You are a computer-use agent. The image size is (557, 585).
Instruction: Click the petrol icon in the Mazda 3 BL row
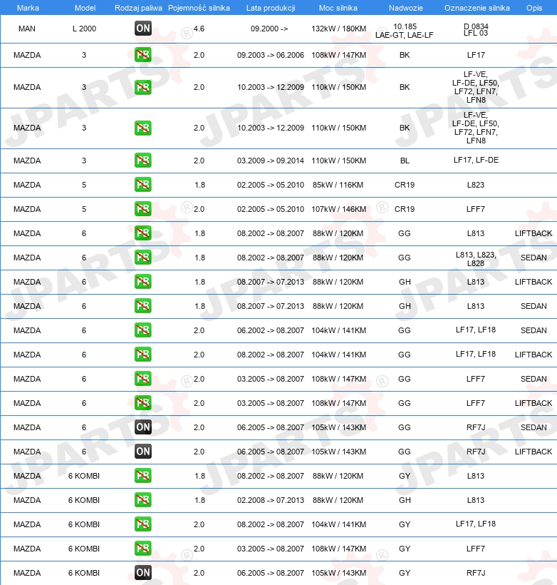point(143,161)
